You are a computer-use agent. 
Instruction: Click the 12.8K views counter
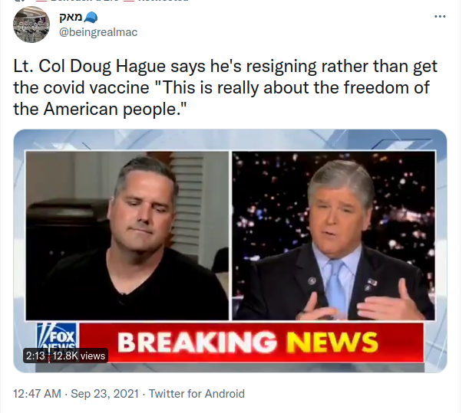79,356
